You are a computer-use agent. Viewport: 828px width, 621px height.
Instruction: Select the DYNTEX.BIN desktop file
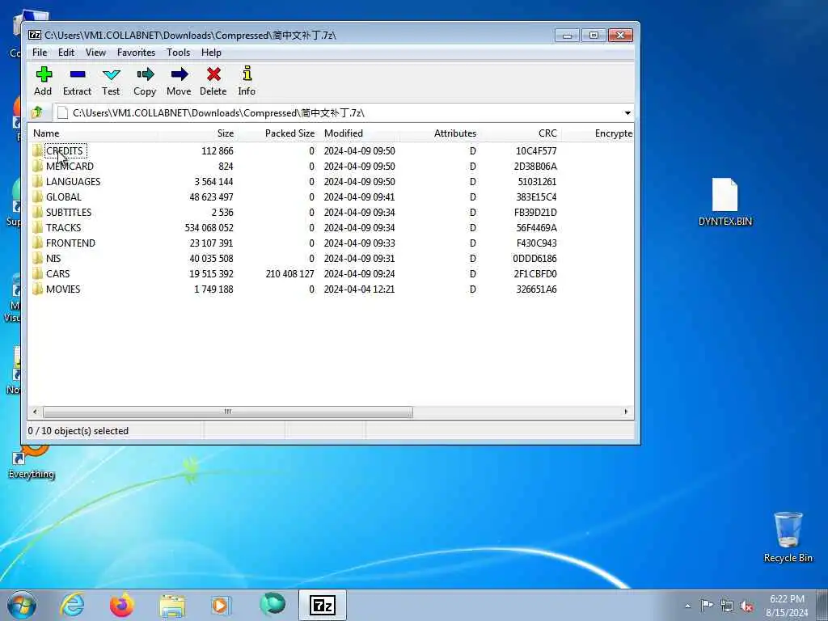[725, 201]
